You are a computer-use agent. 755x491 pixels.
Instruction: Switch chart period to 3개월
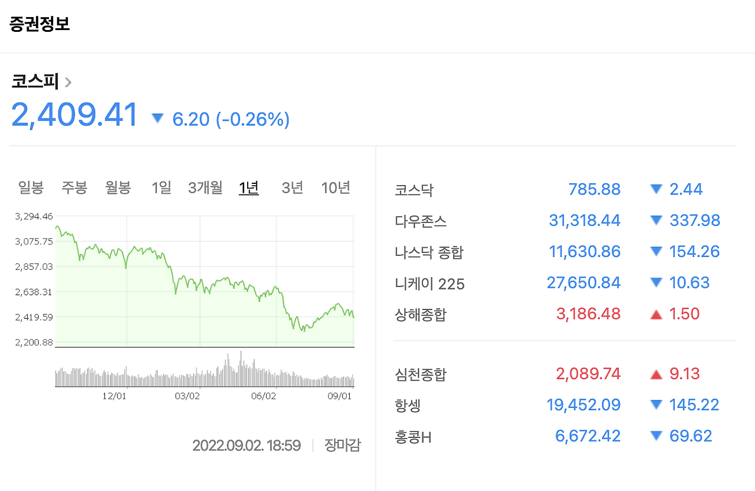205,187
